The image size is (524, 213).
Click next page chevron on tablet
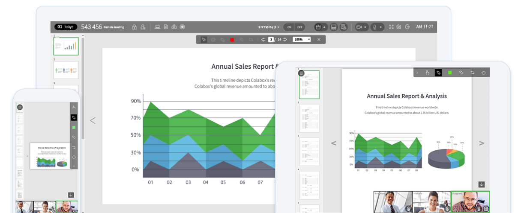[x=482, y=143]
